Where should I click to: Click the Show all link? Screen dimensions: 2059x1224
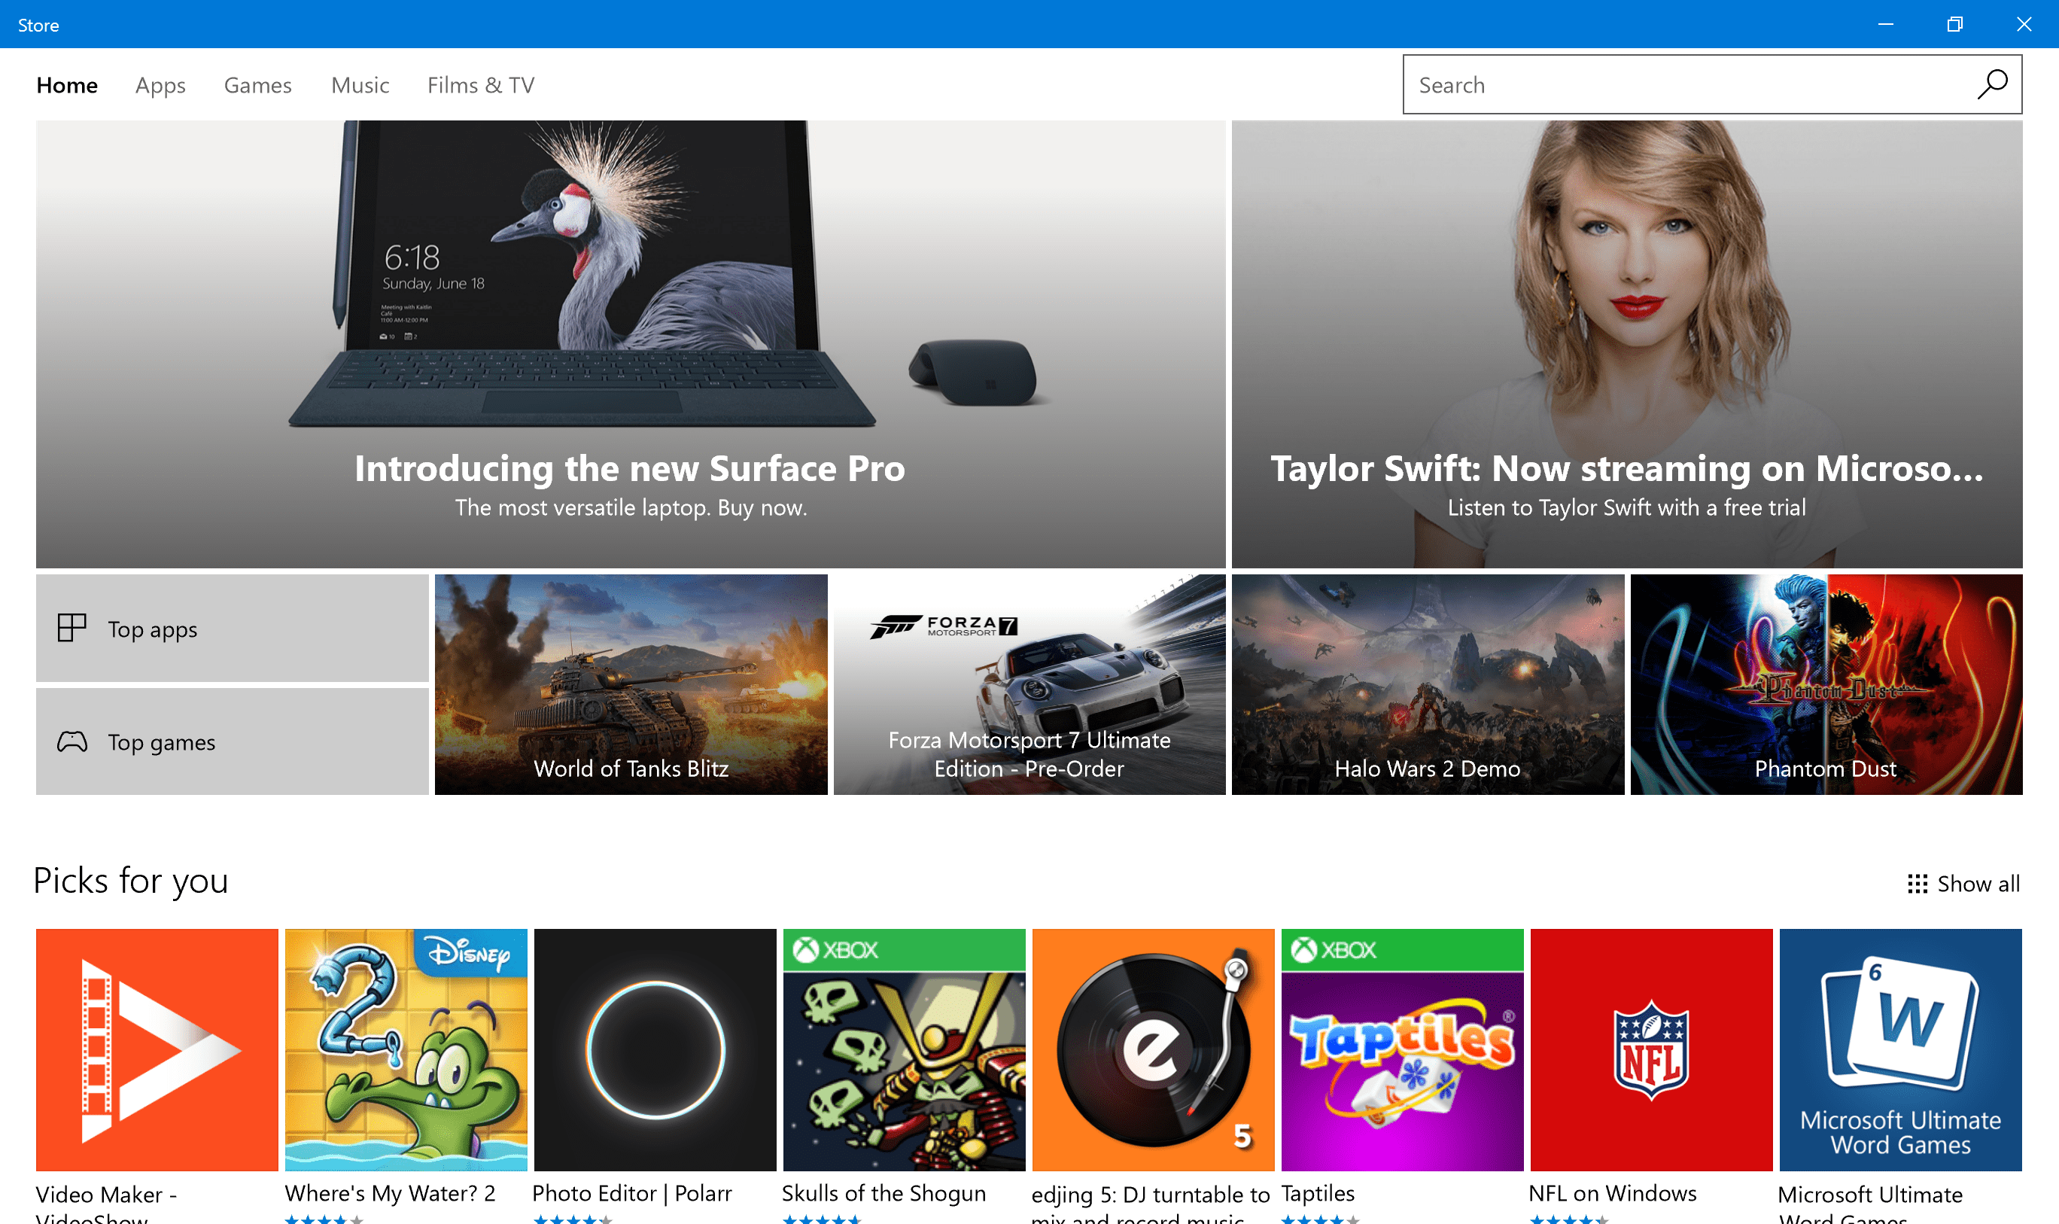[x=1978, y=883]
